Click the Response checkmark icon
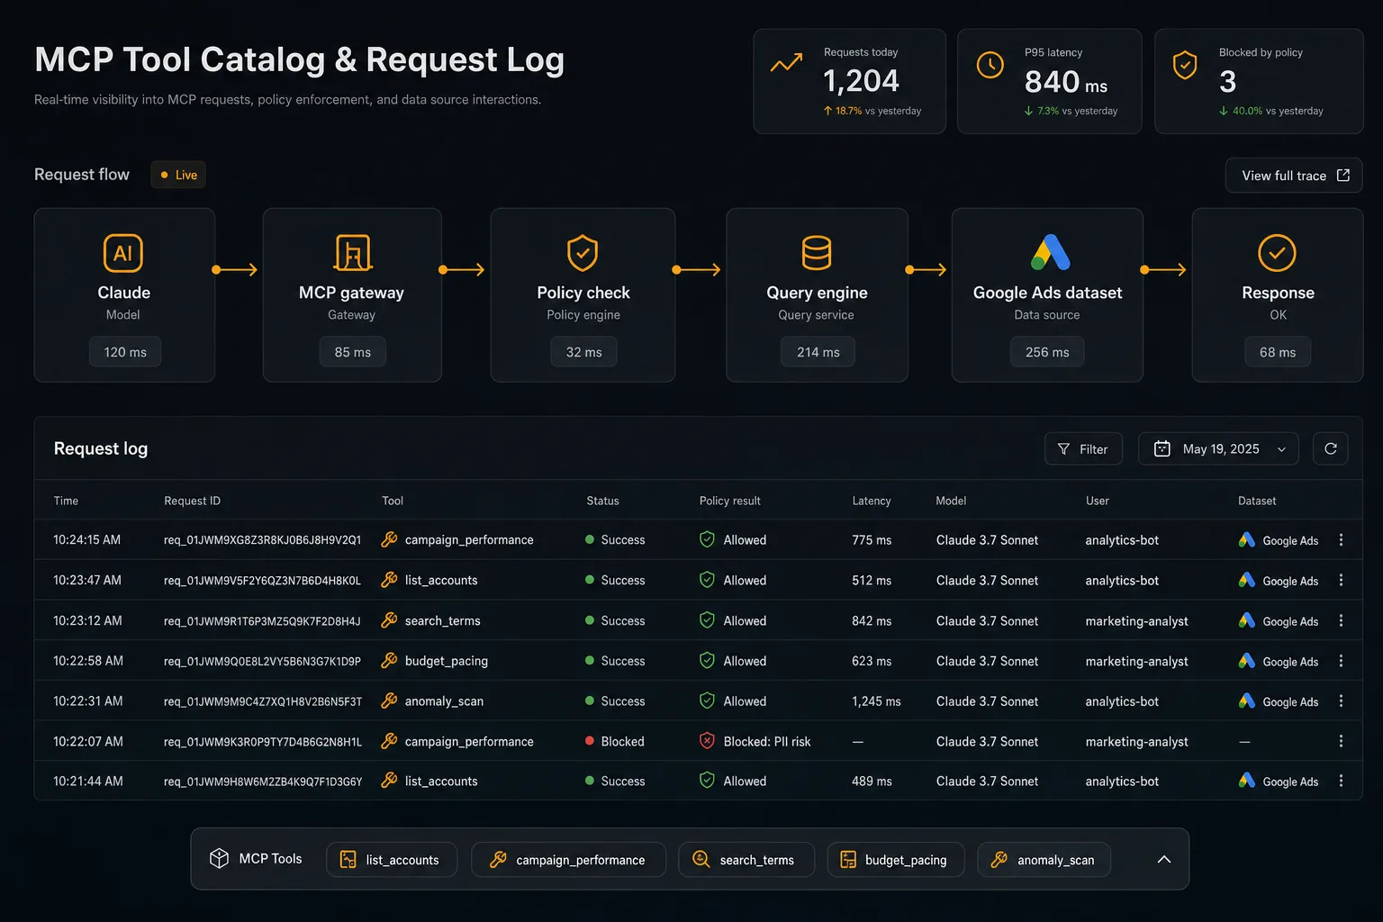This screenshot has height=922, width=1383. point(1277,253)
